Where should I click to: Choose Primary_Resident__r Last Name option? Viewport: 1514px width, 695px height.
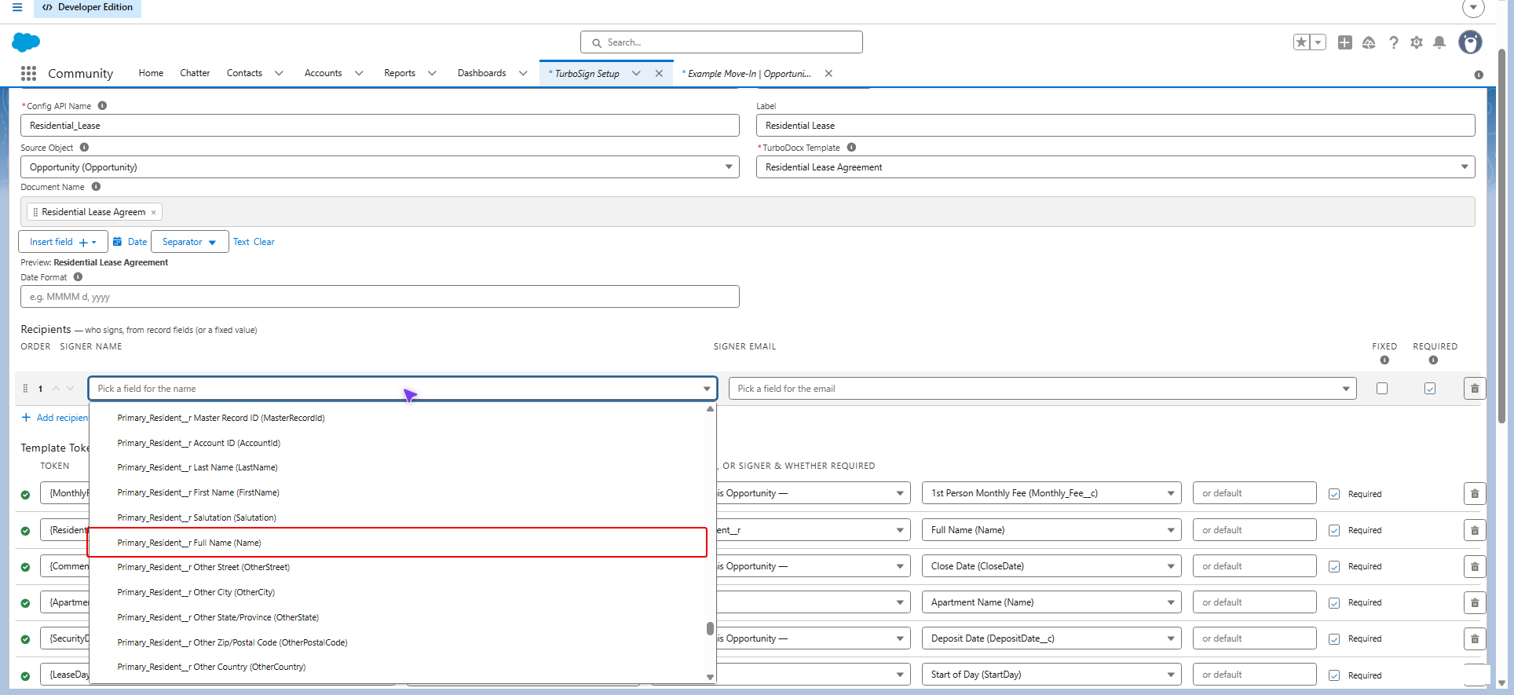397,467
